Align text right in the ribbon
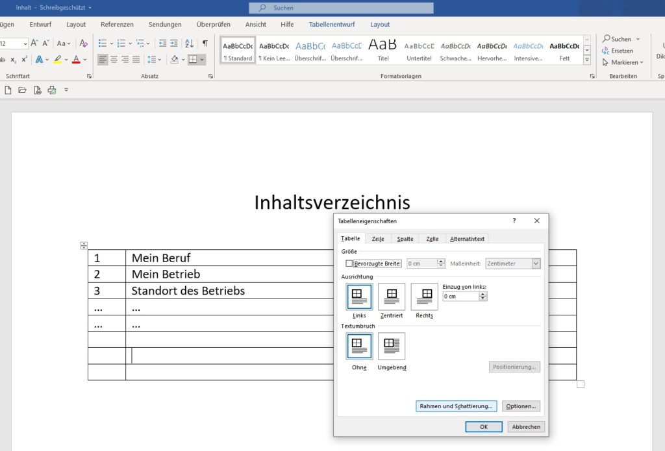The height and width of the screenshot is (451, 665). (125, 59)
